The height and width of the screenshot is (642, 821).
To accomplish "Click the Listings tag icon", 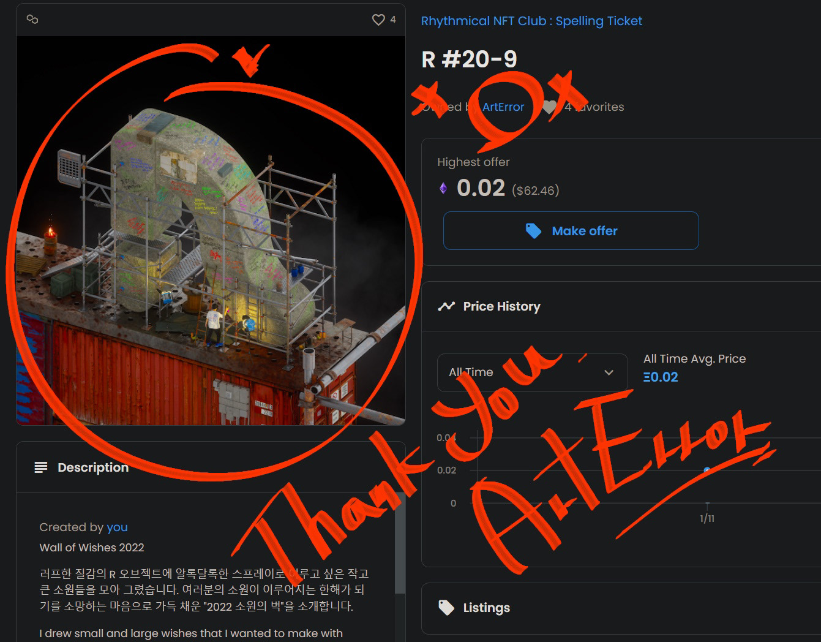I will pyautogui.click(x=446, y=608).
